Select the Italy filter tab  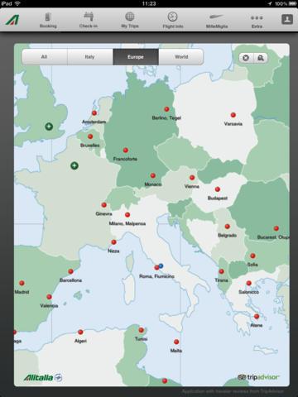(x=90, y=57)
